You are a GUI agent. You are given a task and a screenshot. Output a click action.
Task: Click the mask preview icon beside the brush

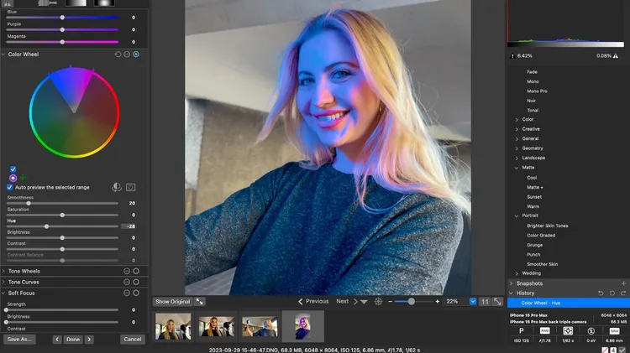click(x=130, y=187)
